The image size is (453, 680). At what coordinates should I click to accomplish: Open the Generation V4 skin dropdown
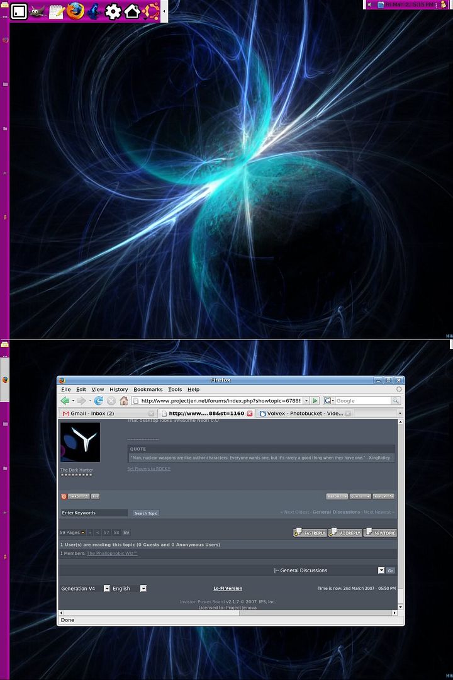(86, 589)
